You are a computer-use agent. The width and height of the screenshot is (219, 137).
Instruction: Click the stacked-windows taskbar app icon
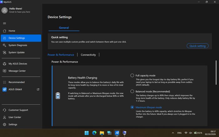coord(109,133)
